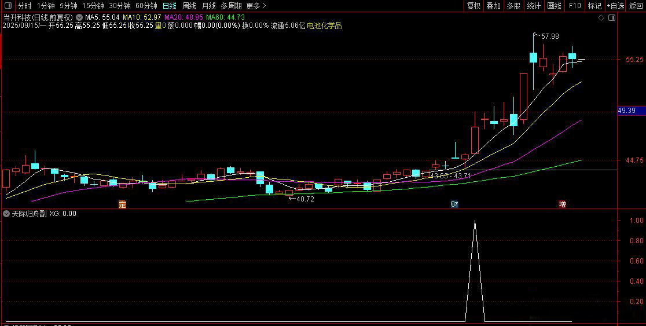Select the 15分钟 period

(93, 6)
